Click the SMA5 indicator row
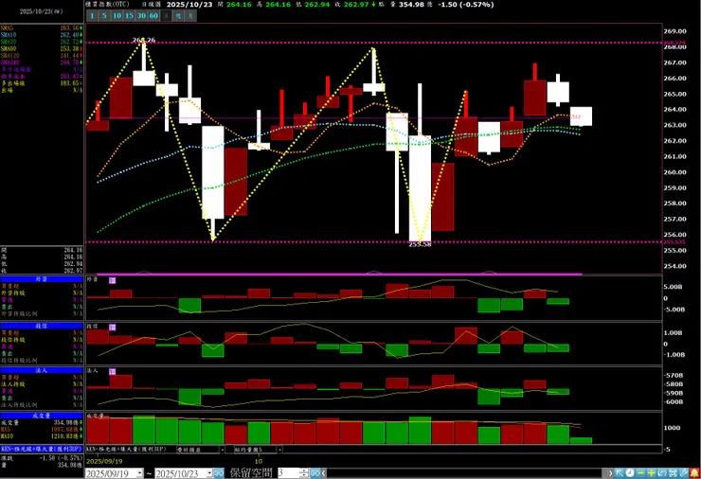 click(x=42, y=28)
